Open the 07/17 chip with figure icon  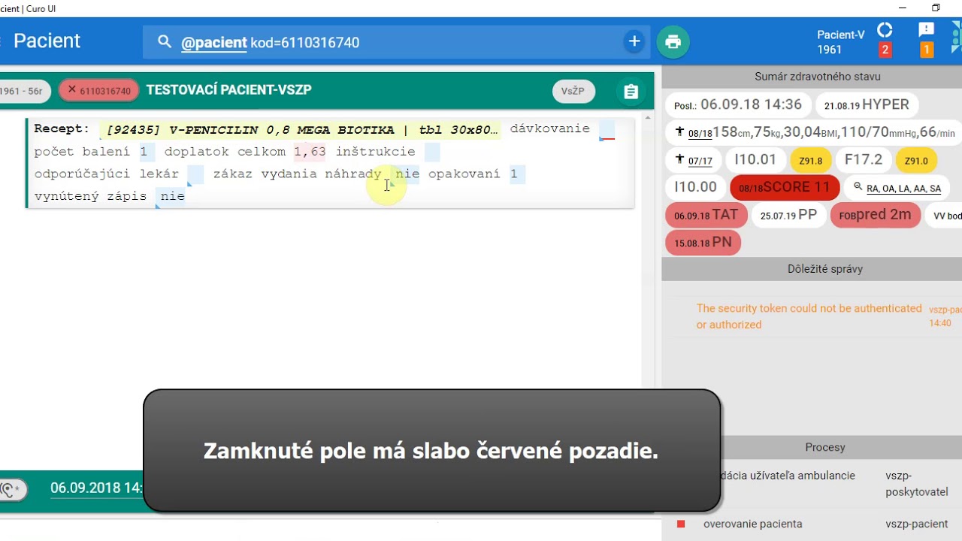pyautogui.click(x=694, y=160)
